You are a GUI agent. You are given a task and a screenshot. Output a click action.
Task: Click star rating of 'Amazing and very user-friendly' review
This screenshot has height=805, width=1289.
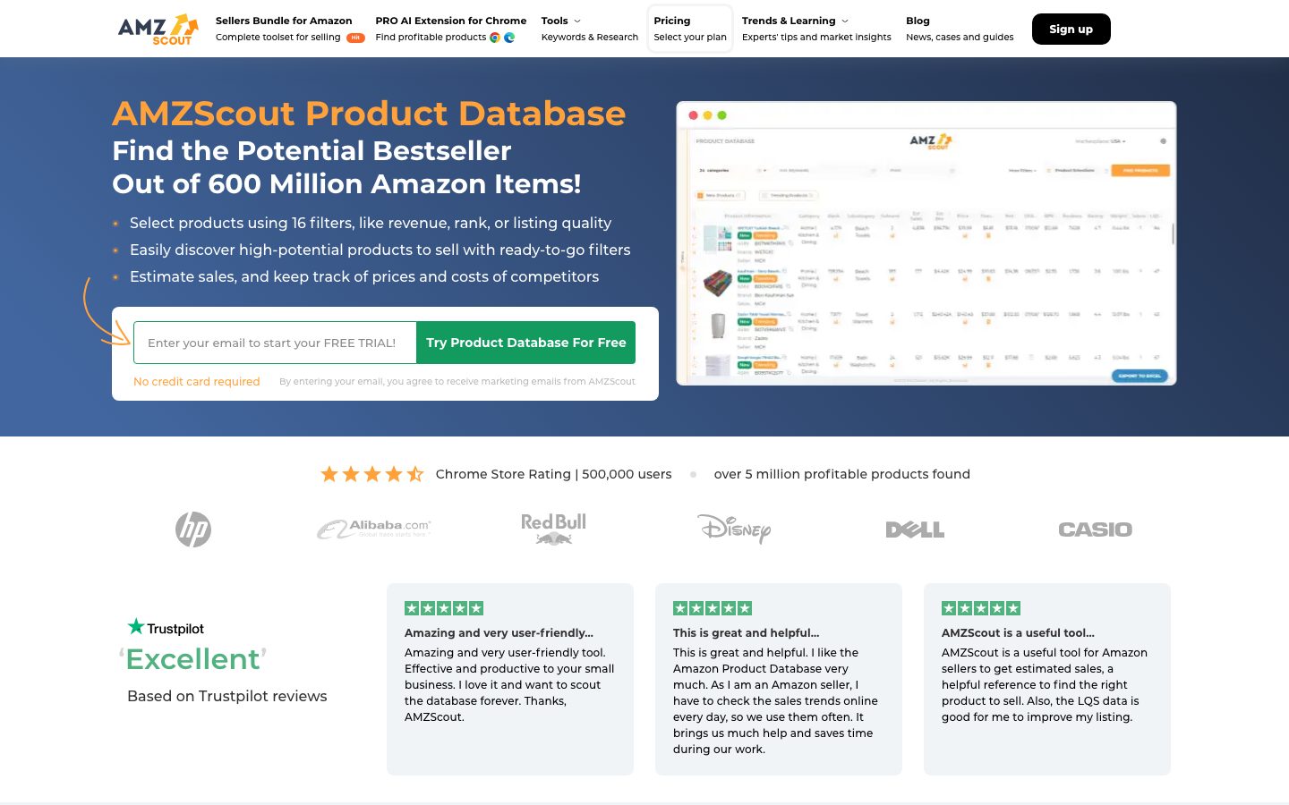tap(444, 608)
